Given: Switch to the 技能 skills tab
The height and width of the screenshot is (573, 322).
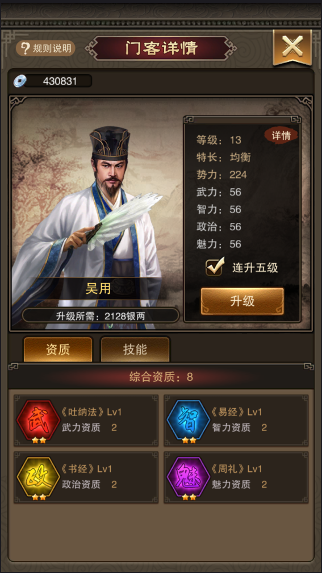Looking at the screenshot, I should (x=135, y=350).
